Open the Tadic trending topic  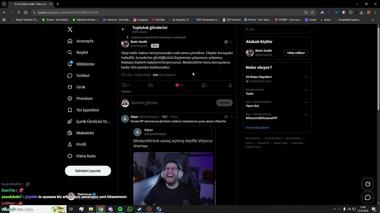pyautogui.click(x=250, y=93)
